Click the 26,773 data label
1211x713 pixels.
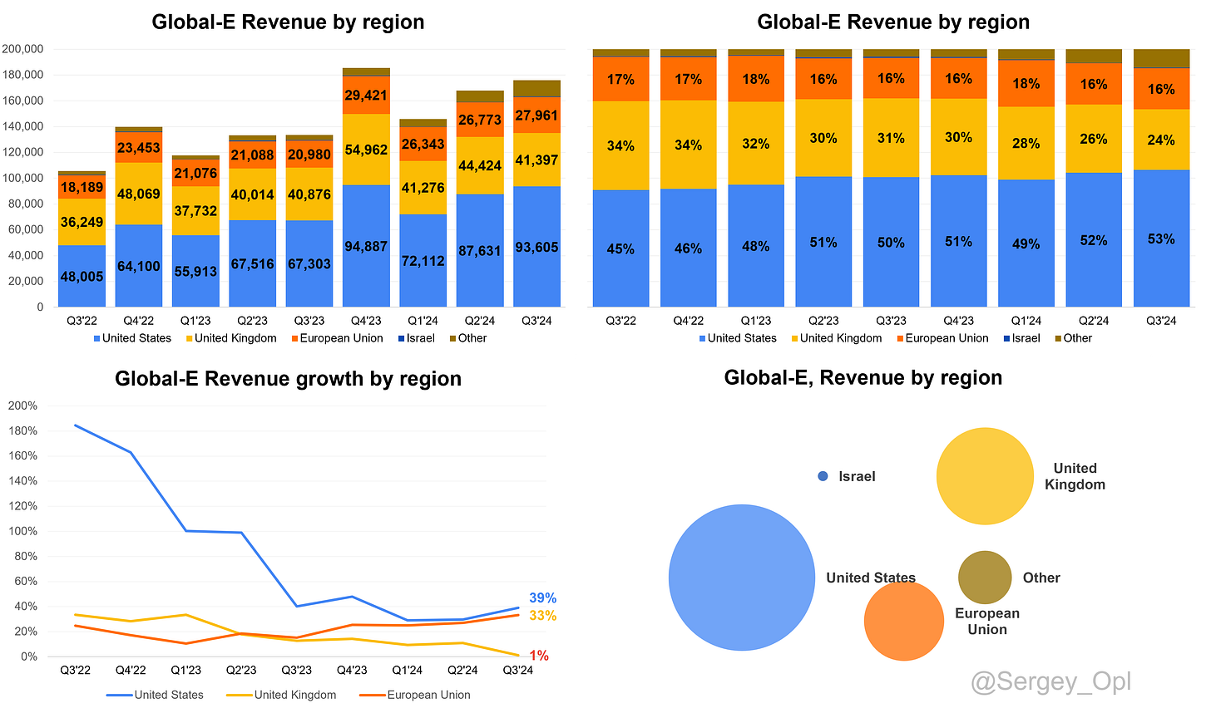[480, 120]
